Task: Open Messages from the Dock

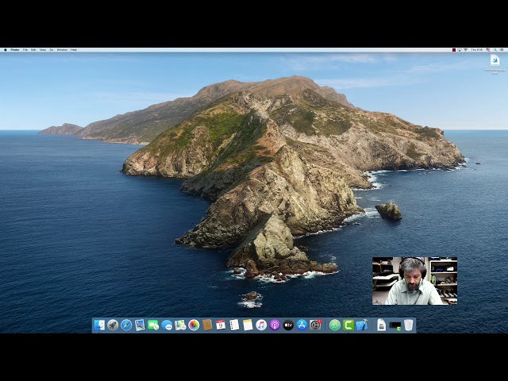Action: 167,325
